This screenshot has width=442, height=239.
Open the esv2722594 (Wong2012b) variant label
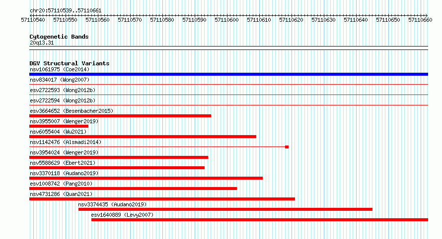coord(63,100)
